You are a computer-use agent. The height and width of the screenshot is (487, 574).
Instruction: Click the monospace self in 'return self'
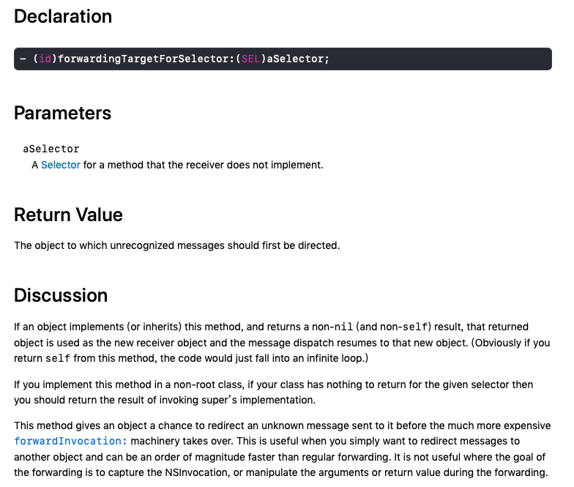coord(58,358)
